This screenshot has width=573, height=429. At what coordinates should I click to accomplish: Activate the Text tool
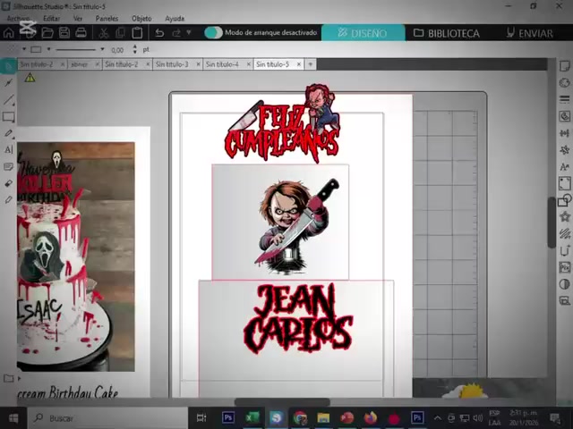[x=8, y=150]
